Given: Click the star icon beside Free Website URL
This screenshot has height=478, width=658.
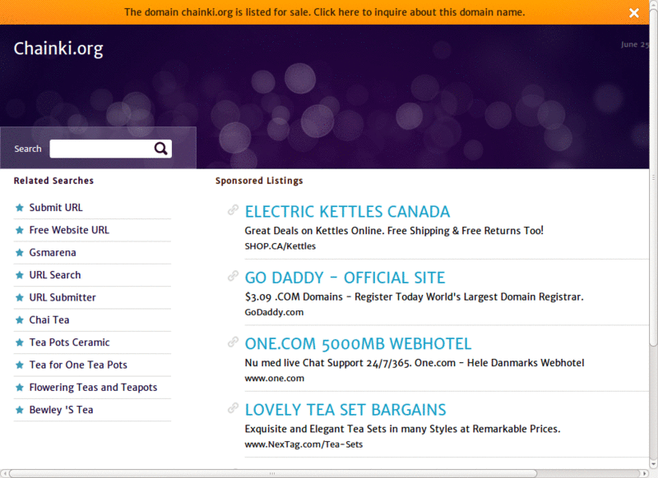Looking at the screenshot, I should (x=19, y=230).
